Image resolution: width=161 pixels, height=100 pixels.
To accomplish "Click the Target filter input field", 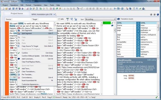I will [48, 19].
